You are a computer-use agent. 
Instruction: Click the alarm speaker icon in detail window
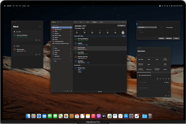coord(160,79)
